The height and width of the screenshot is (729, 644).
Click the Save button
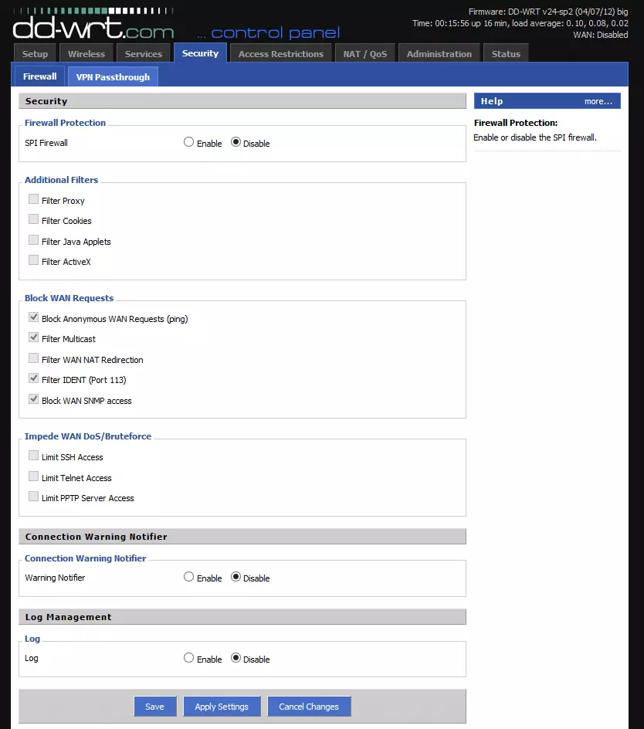click(x=154, y=707)
